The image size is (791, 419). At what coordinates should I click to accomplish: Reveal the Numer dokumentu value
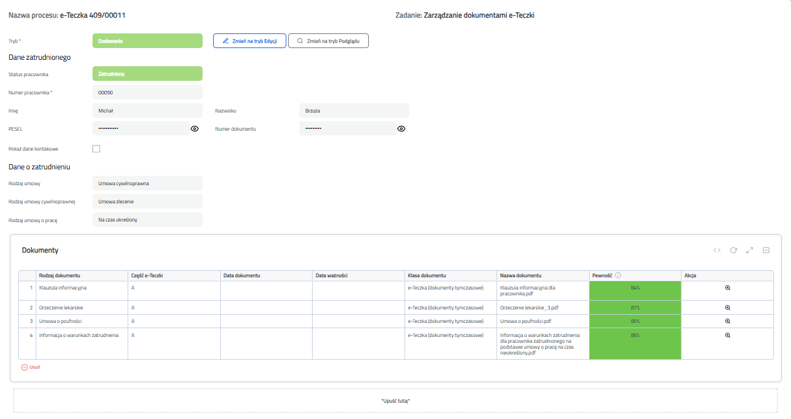tap(402, 128)
